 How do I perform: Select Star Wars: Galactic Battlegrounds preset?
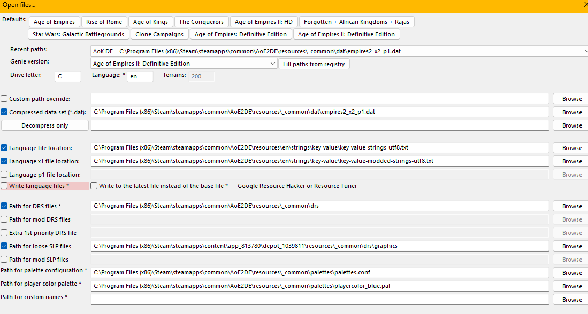(79, 34)
